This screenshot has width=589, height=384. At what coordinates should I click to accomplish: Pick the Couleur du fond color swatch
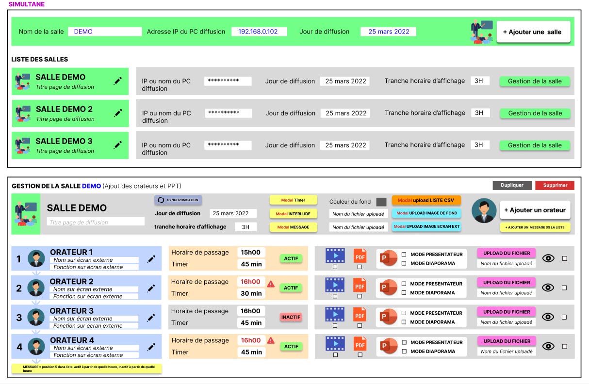(381, 202)
